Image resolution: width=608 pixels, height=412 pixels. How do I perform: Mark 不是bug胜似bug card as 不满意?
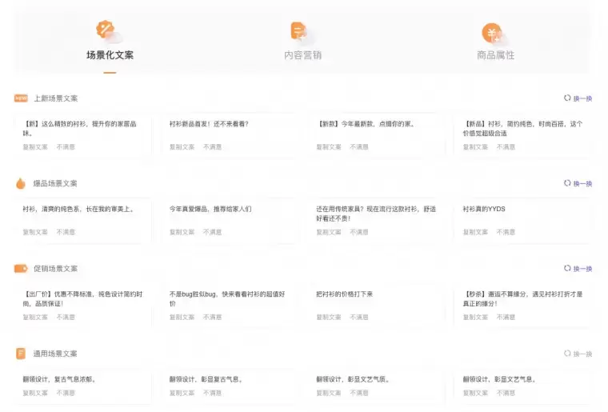tap(213, 317)
